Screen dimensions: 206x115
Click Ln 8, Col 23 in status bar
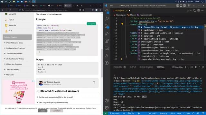pyautogui.click(x=152, y=113)
